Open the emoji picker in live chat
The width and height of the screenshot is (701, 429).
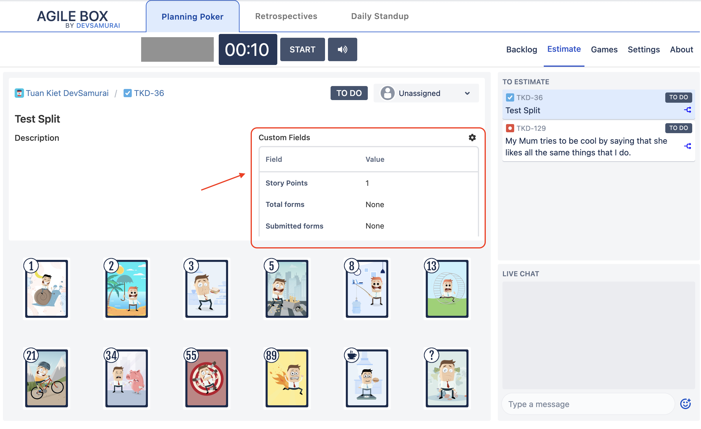click(x=685, y=404)
